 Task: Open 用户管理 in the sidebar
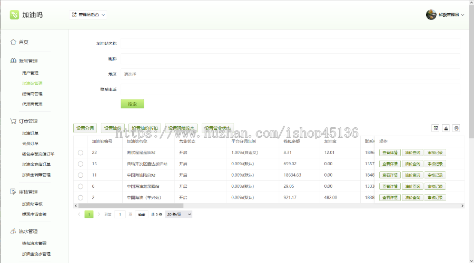coord(30,73)
